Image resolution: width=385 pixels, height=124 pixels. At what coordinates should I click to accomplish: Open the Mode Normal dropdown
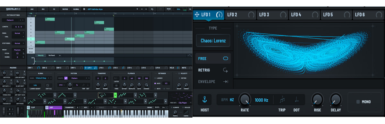pyautogui.click(x=18, y=33)
